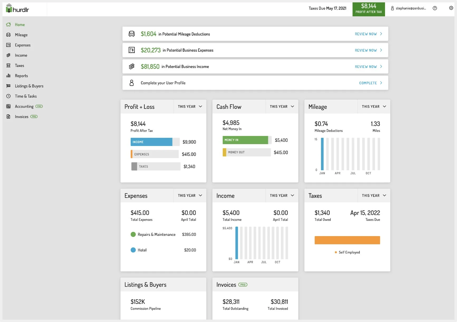Click the Expenses bar in Profit + Loss

(155, 154)
